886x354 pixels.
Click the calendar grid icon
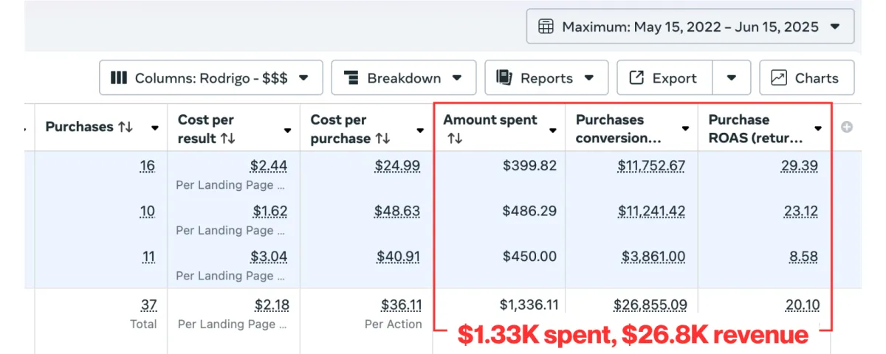coord(546,27)
